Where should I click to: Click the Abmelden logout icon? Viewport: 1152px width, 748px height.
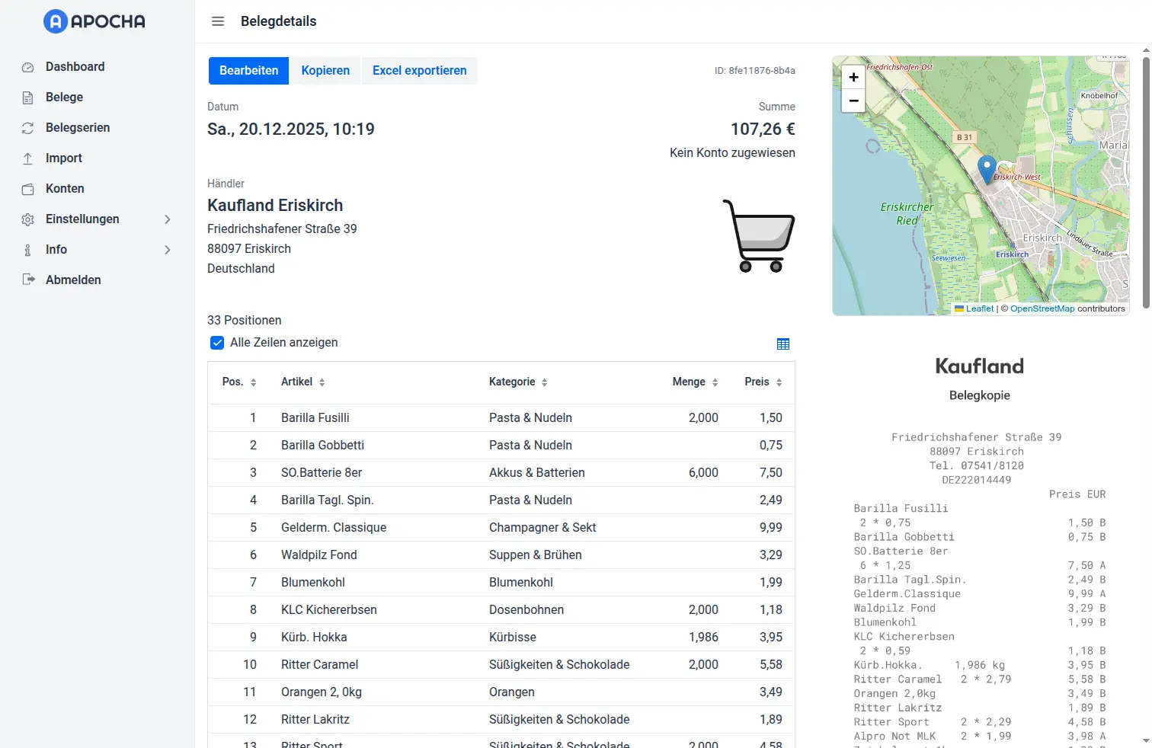27,280
